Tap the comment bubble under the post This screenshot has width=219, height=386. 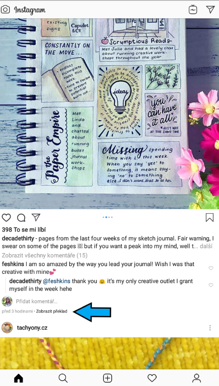[x=21, y=218]
